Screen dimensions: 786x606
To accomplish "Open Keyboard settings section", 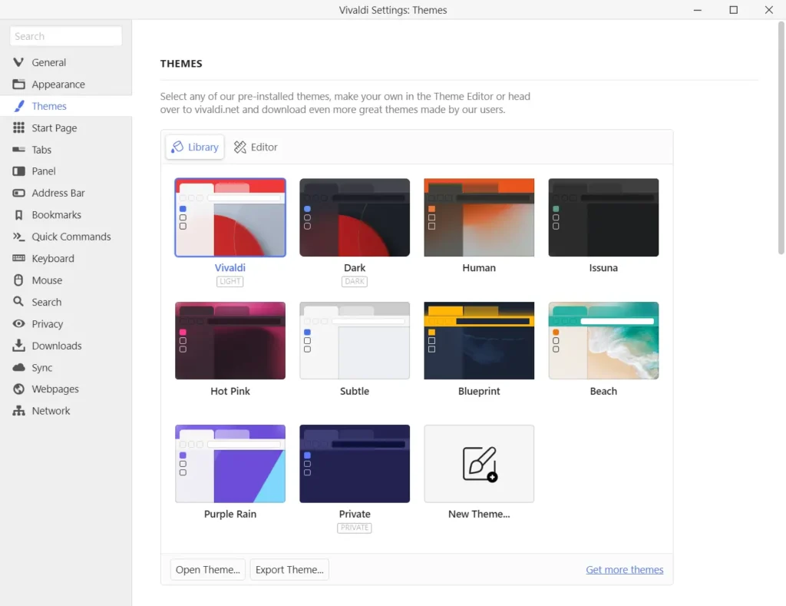I will click(x=66, y=258).
